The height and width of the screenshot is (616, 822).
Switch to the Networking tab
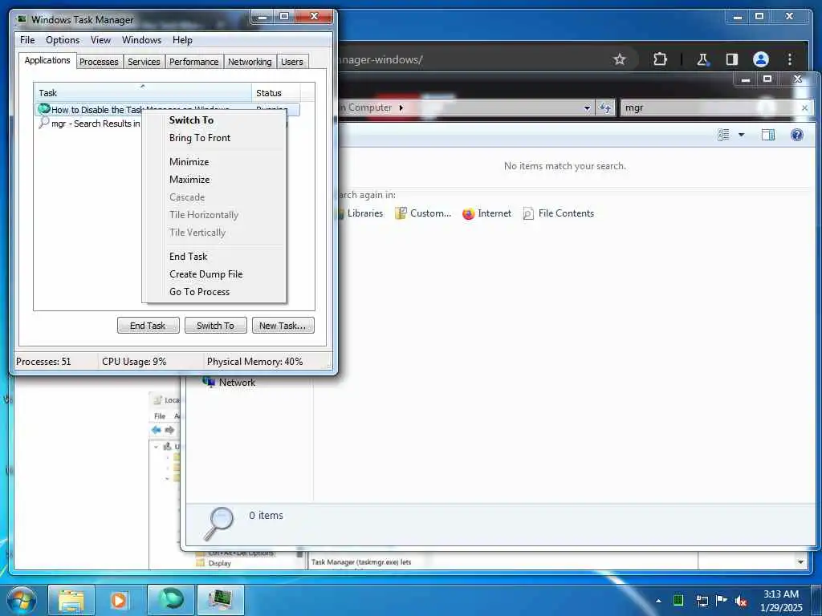pos(250,62)
